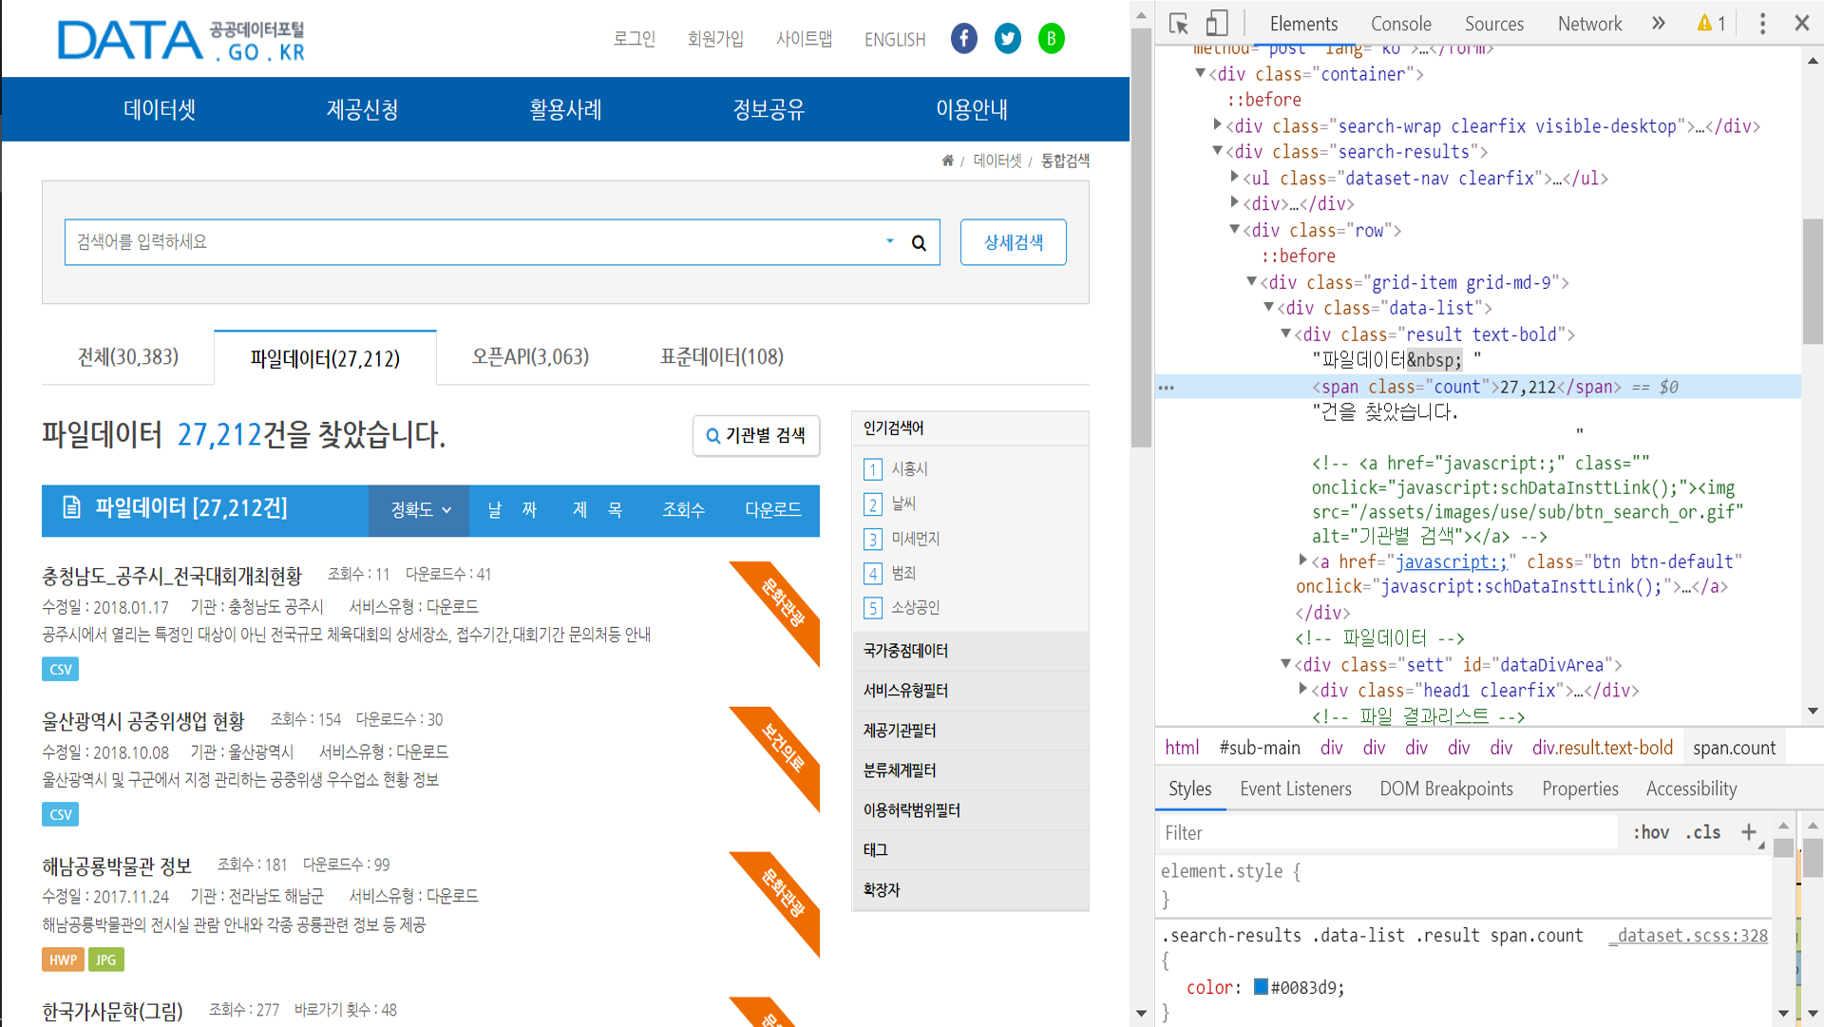Click the 기관별 검색 button
The height and width of the screenshot is (1027, 1824).
(x=756, y=436)
